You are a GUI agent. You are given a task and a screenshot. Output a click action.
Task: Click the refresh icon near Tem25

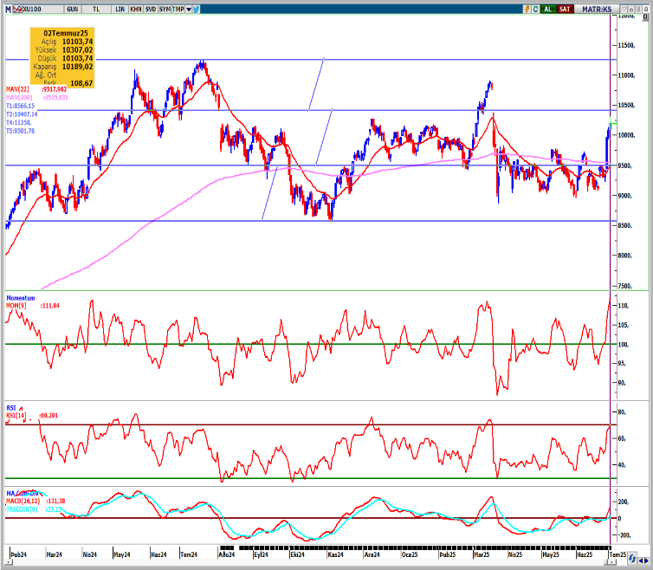[632, 558]
